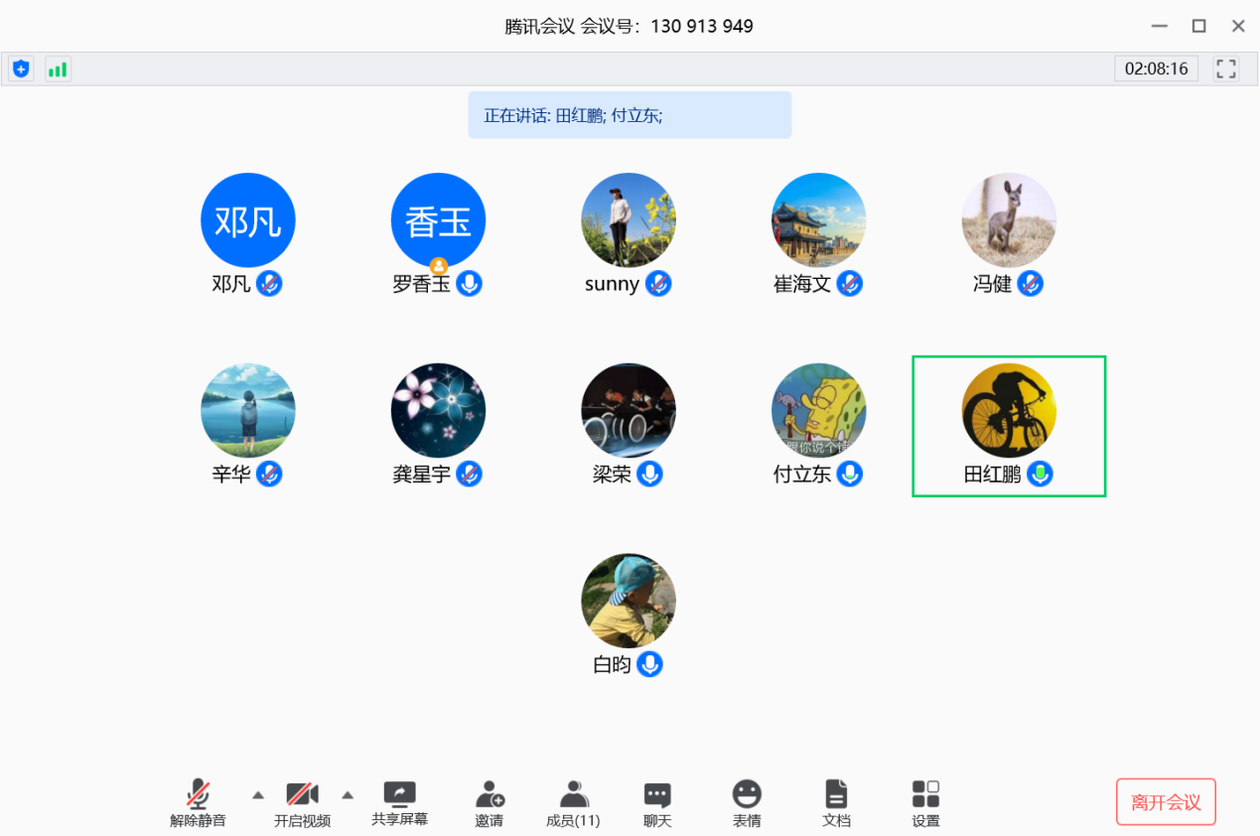Click the muted mic icon beside 邓凡
1260x836 pixels.
pyautogui.click(x=269, y=284)
